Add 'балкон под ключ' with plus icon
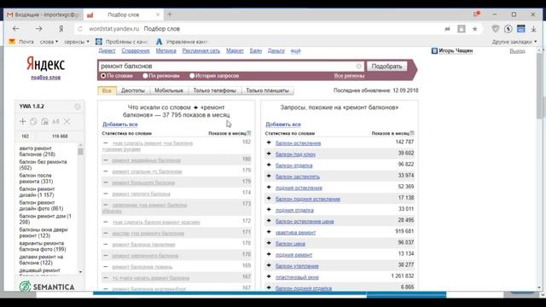Screen dimensions: 546x307 tap(269, 153)
